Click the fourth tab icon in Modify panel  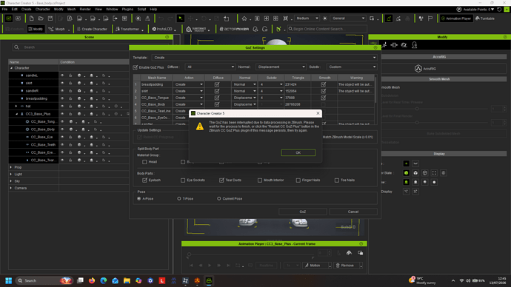click(x=404, y=45)
